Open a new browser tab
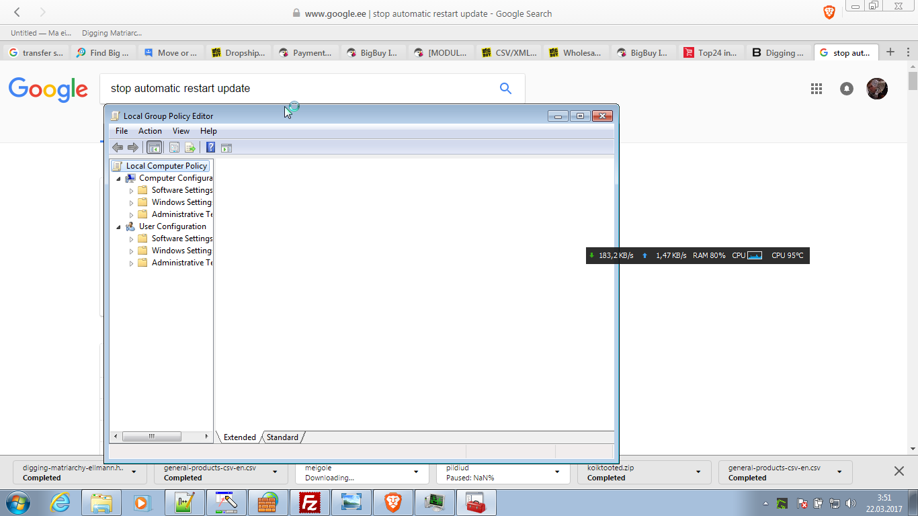Image resolution: width=918 pixels, height=516 pixels. 890,52
